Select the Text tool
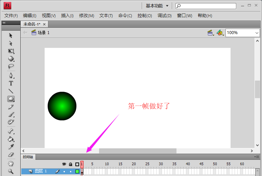This screenshot has height=176, width=262. tap(11, 83)
